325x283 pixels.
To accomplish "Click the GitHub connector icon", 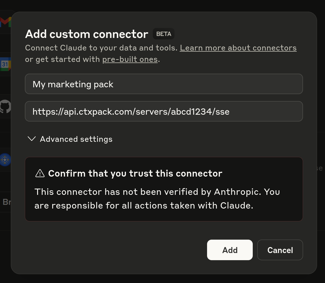I will click(x=6, y=107).
